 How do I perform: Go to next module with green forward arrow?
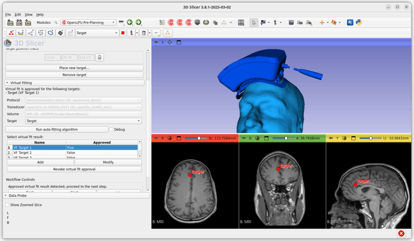coord(138,23)
